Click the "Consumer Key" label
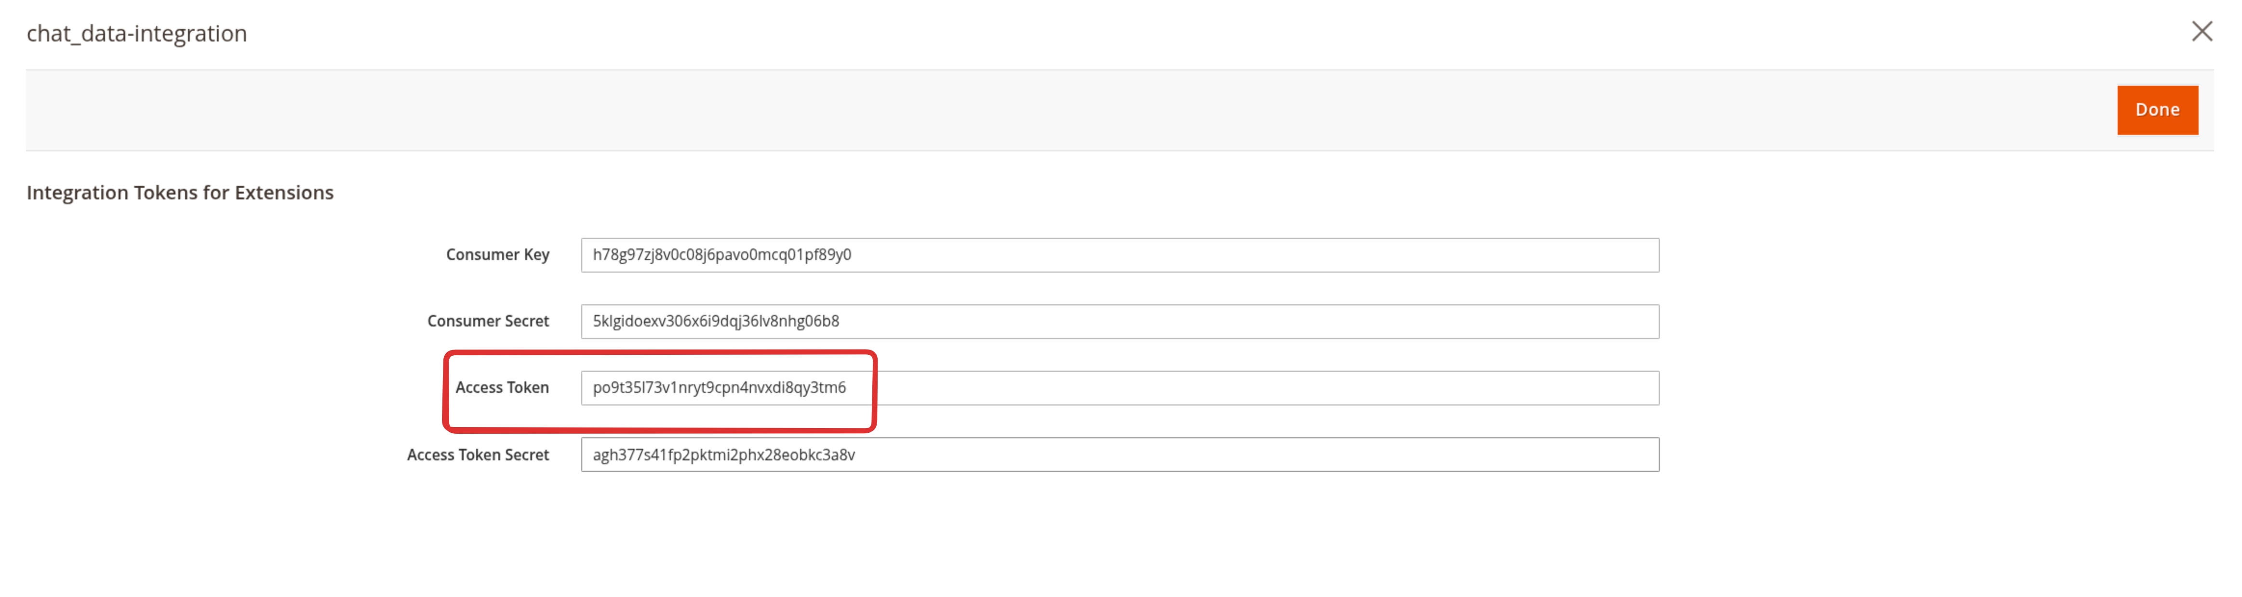Image resolution: width=2242 pixels, height=597 pixels. coord(497,255)
